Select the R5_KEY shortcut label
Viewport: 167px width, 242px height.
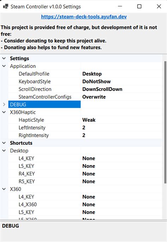pos(26,181)
